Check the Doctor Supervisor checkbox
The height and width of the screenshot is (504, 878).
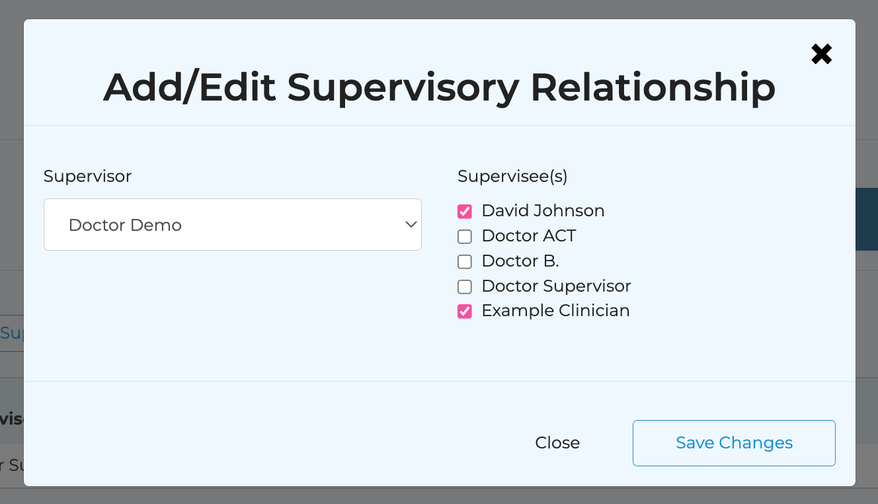(x=465, y=287)
